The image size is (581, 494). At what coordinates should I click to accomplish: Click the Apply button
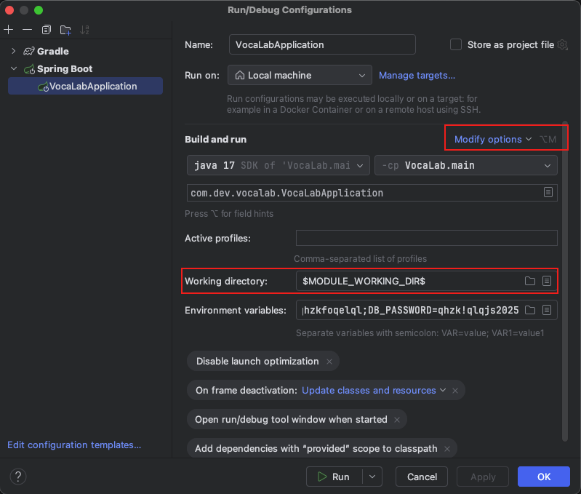point(483,477)
